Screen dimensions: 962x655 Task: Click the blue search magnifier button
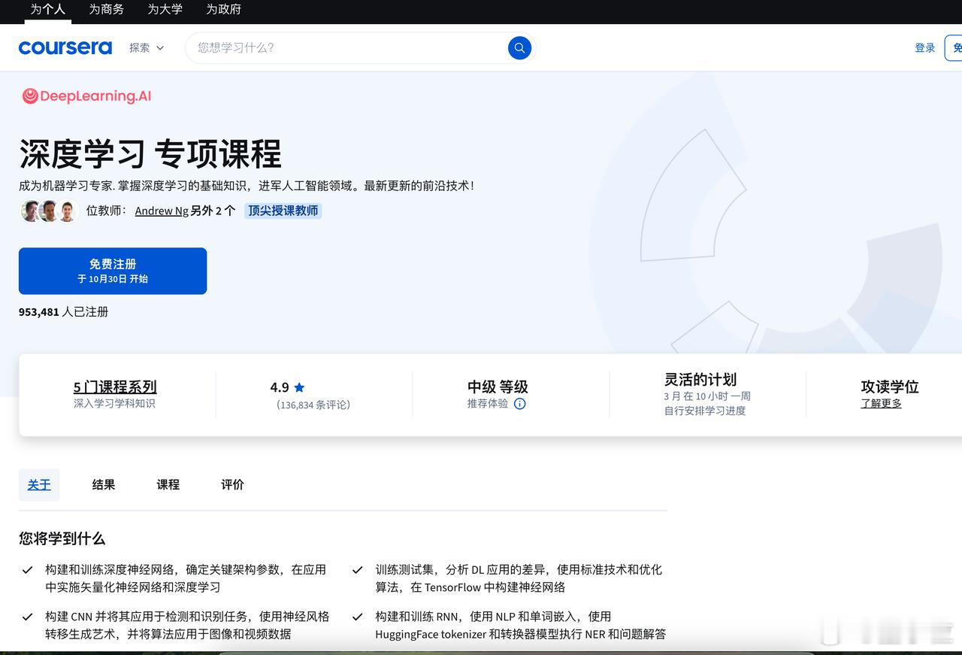[x=519, y=48]
